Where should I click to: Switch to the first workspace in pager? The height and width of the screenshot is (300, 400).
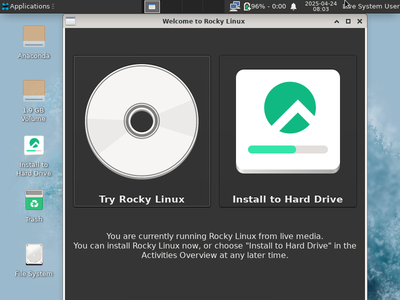152,6
